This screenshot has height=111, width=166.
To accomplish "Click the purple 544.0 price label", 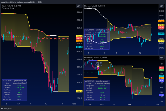I will point(161,95).
